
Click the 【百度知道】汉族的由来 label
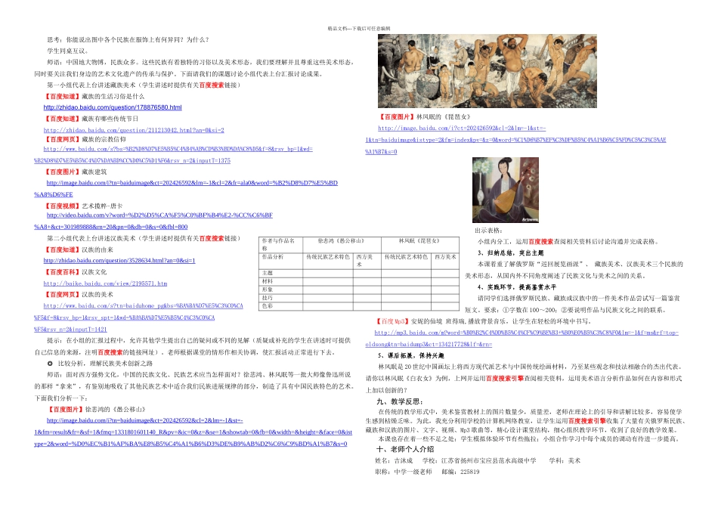click(79, 249)
